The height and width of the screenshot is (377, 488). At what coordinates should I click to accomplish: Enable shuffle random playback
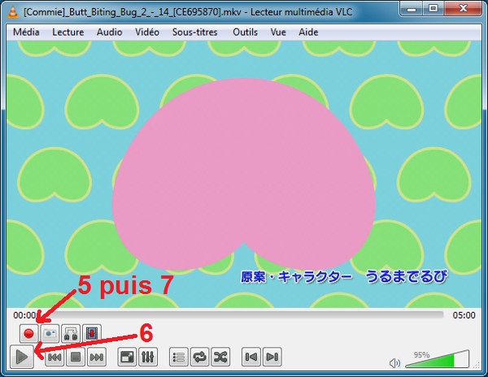pyautogui.click(x=221, y=357)
